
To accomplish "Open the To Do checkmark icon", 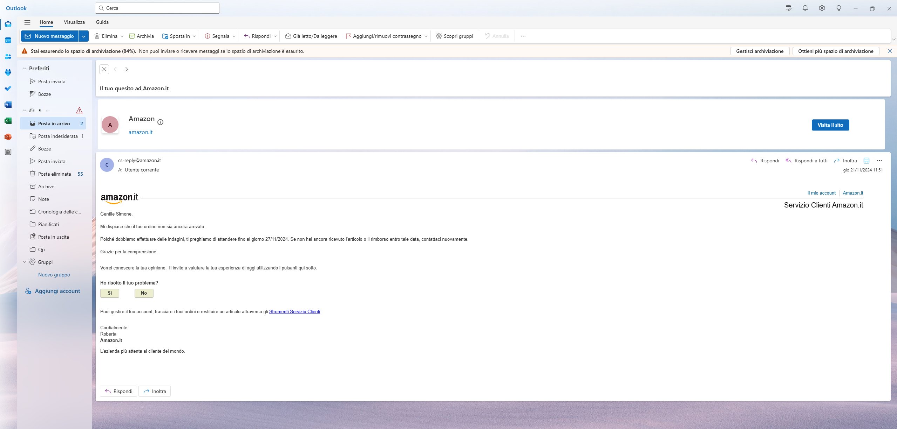I will click(8, 89).
